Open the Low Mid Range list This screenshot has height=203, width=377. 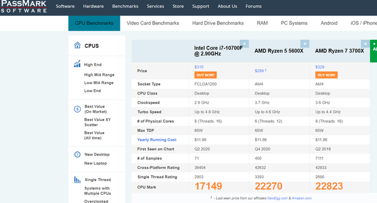tap(99, 82)
